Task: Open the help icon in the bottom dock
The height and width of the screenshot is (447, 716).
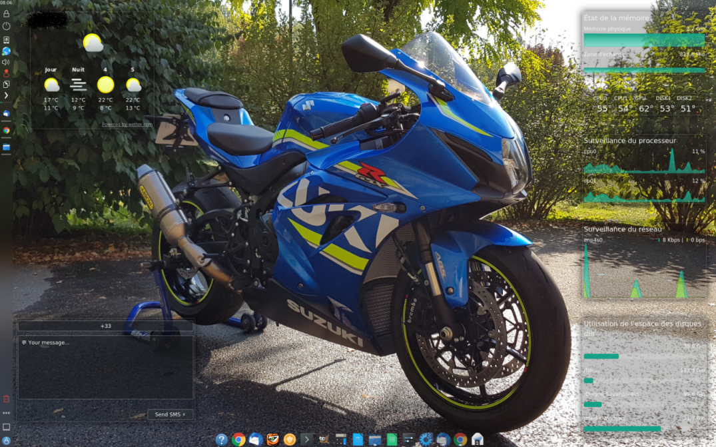Action: tap(222, 439)
